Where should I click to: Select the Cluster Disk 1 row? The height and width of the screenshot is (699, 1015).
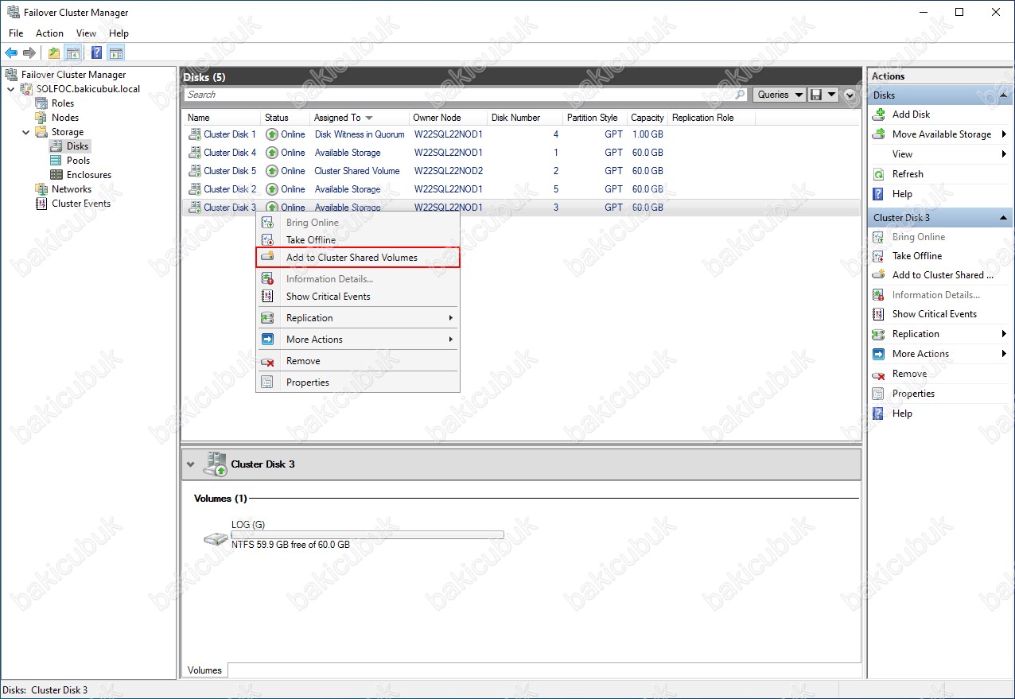pos(522,134)
